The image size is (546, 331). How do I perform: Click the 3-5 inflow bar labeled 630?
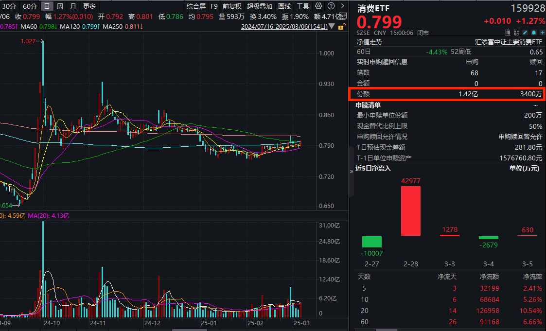click(527, 235)
